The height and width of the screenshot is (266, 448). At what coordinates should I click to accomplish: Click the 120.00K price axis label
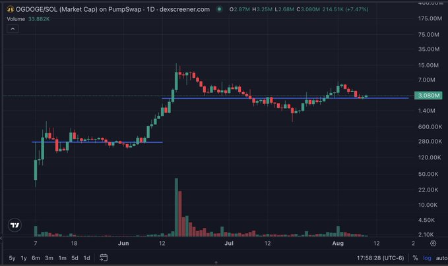tap(430, 157)
